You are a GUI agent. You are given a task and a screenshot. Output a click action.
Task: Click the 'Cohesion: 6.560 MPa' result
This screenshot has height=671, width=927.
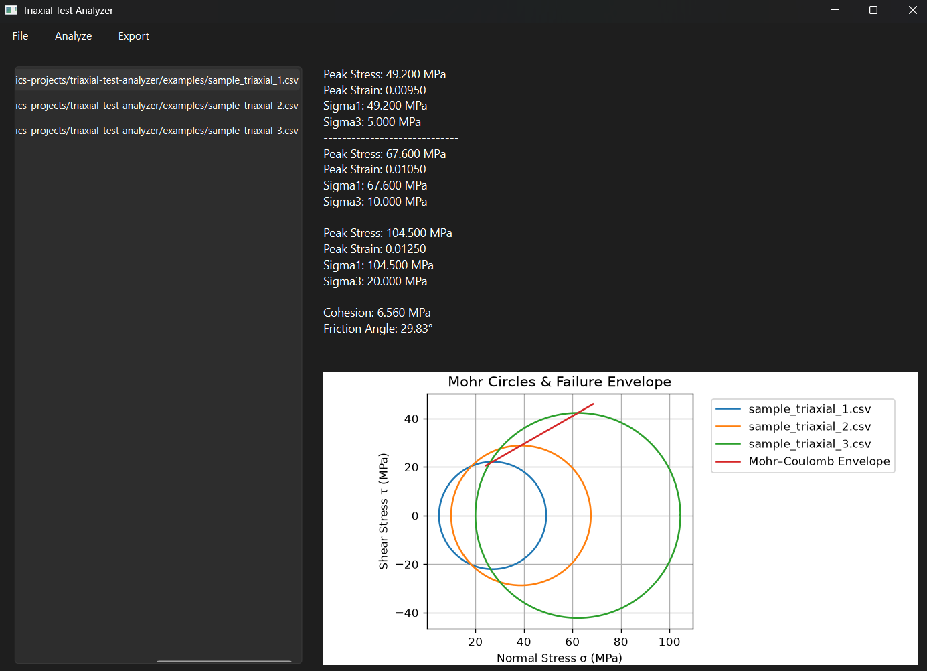coord(377,313)
